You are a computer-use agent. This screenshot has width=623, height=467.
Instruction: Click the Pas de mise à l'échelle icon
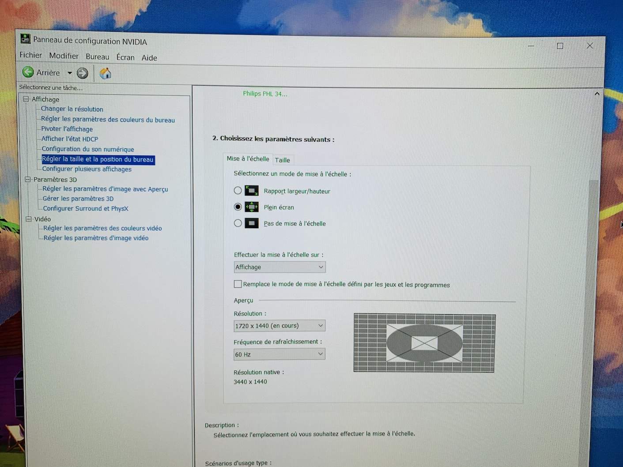[x=252, y=223]
